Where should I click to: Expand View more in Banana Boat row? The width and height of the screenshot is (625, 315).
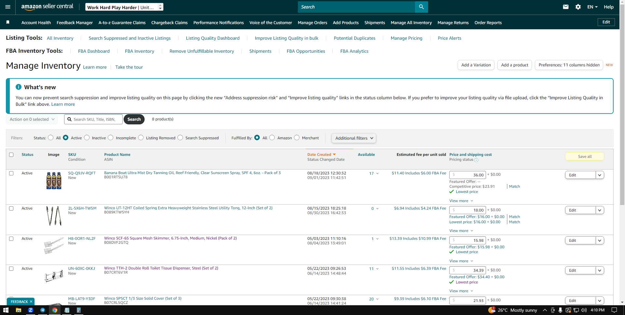point(461,201)
